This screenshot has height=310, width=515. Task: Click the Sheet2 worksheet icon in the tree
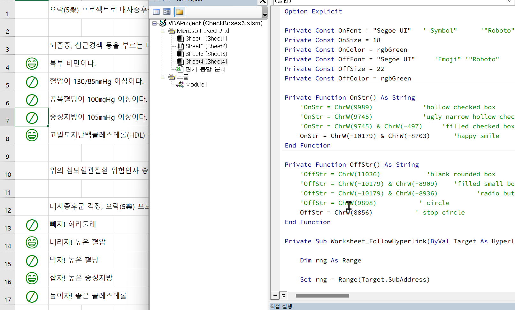coord(180,46)
